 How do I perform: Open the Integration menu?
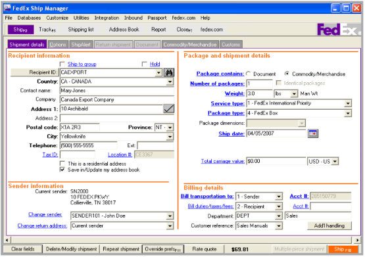click(x=107, y=18)
